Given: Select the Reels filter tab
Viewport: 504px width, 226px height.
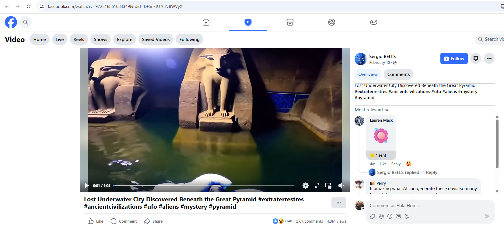Looking at the screenshot, I should click(79, 40).
